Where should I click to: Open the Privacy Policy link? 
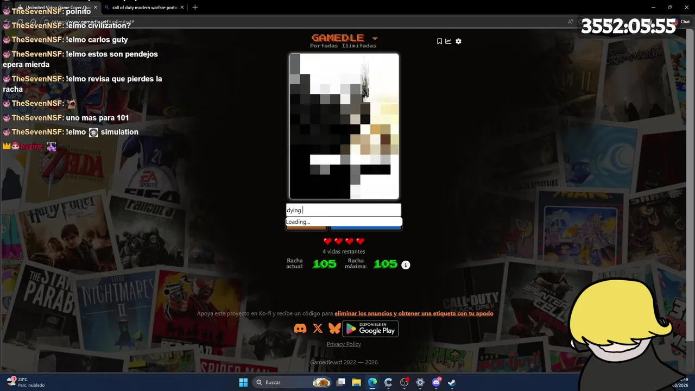click(x=344, y=344)
